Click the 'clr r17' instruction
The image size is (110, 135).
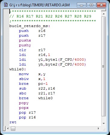(x=32, y=50)
